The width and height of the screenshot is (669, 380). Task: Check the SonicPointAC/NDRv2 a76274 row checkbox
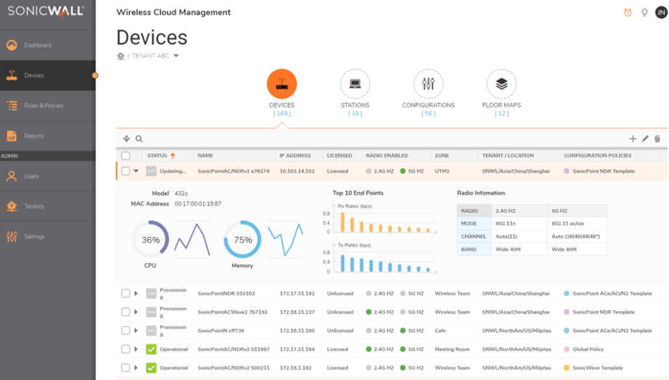pos(125,171)
